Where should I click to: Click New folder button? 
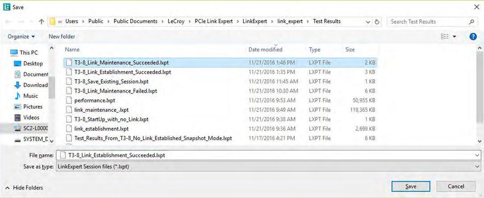point(62,36)
